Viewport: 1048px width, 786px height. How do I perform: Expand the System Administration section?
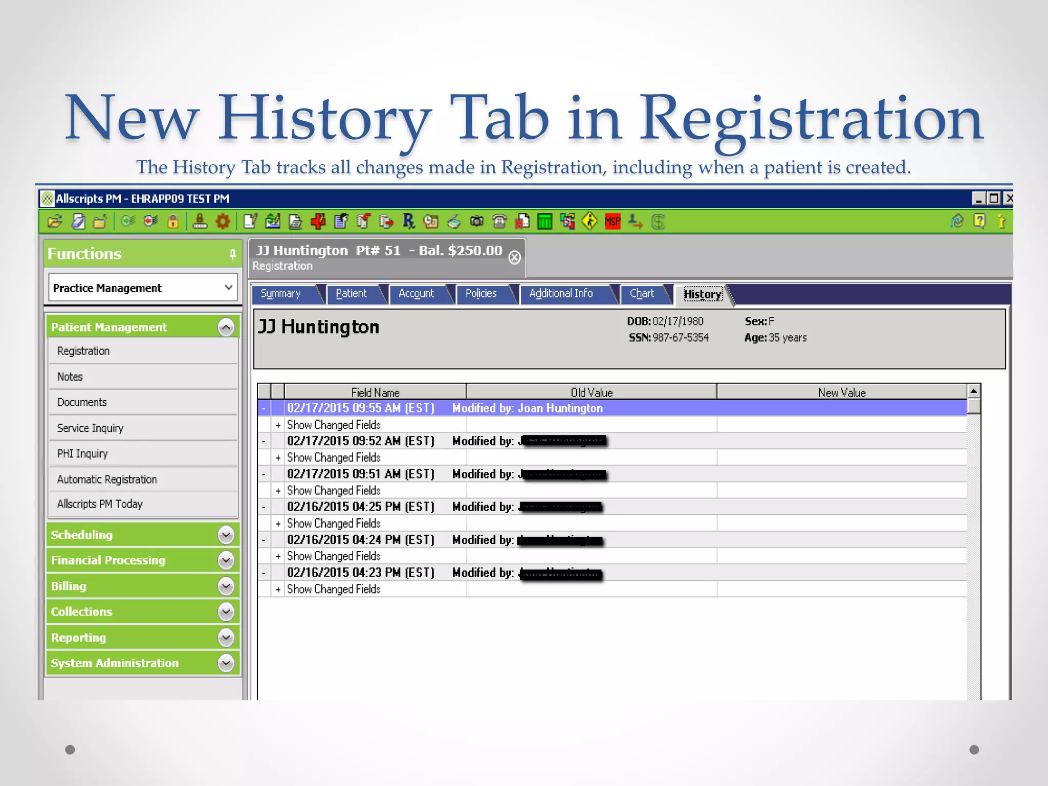pyautogui.click(x=226, y=663)
